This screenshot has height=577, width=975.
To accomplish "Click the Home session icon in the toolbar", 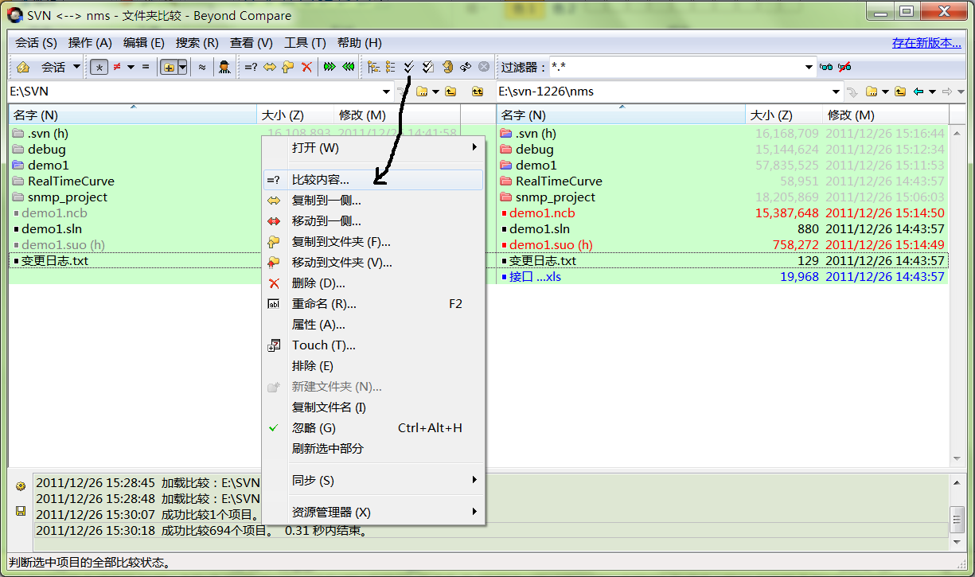I will [x=23, y=67].
